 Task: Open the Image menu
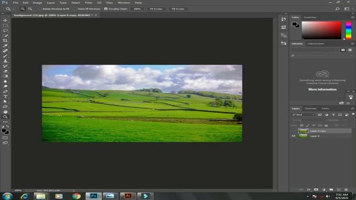(x=37, y=2)
